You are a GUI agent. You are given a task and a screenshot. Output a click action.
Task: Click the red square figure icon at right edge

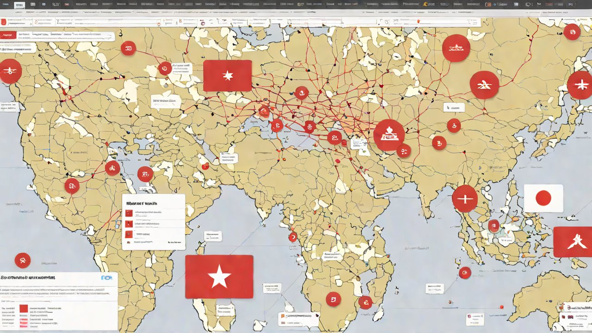point(573,242)
